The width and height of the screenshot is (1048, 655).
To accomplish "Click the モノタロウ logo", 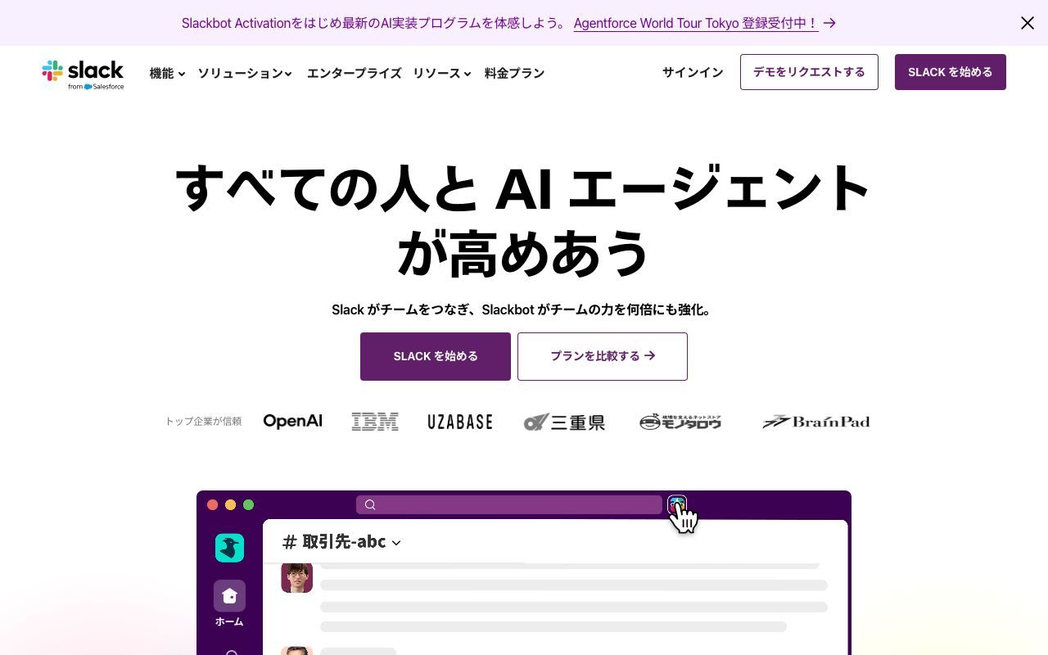I will pyautogui.click(x=680, y=422).
